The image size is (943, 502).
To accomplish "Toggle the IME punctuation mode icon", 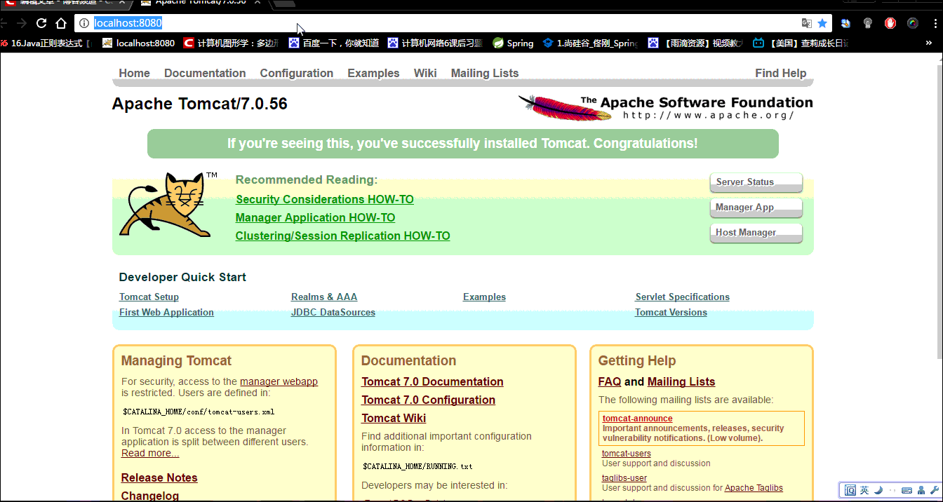I will [x=891, y=491].
